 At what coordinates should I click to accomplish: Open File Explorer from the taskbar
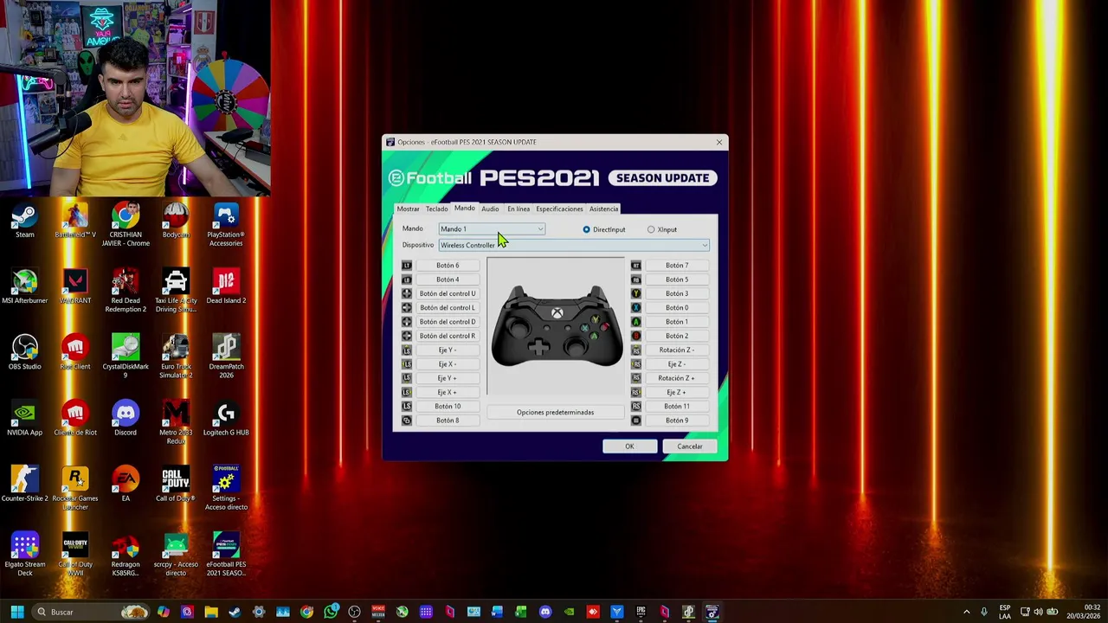[x=211, y=612]
